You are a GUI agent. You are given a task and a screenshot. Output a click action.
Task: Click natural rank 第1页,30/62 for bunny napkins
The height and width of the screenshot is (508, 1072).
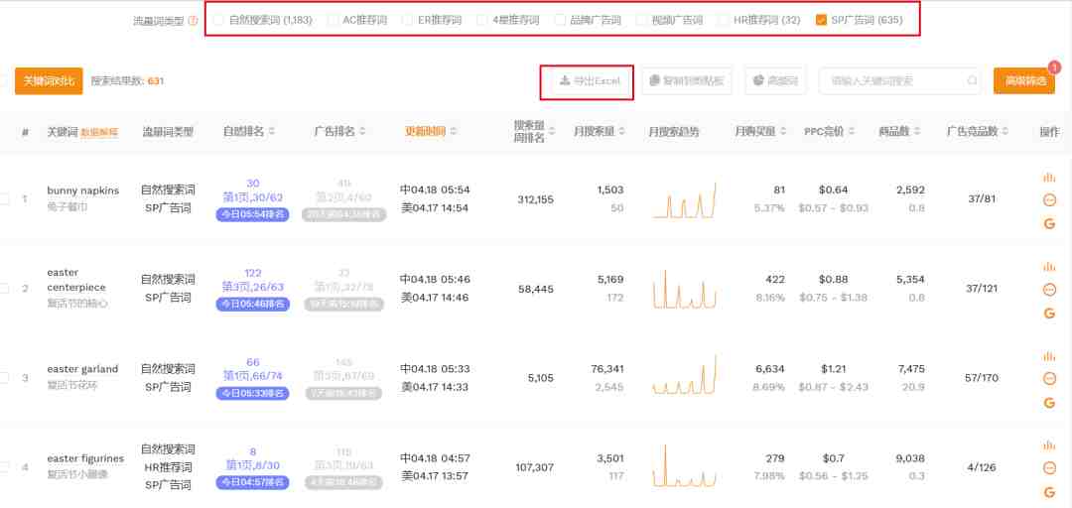pos(253,198)
